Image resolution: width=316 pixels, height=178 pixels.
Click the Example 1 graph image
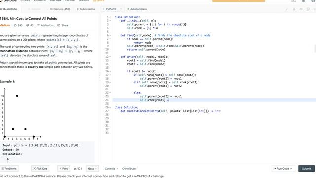pos(21,114)
